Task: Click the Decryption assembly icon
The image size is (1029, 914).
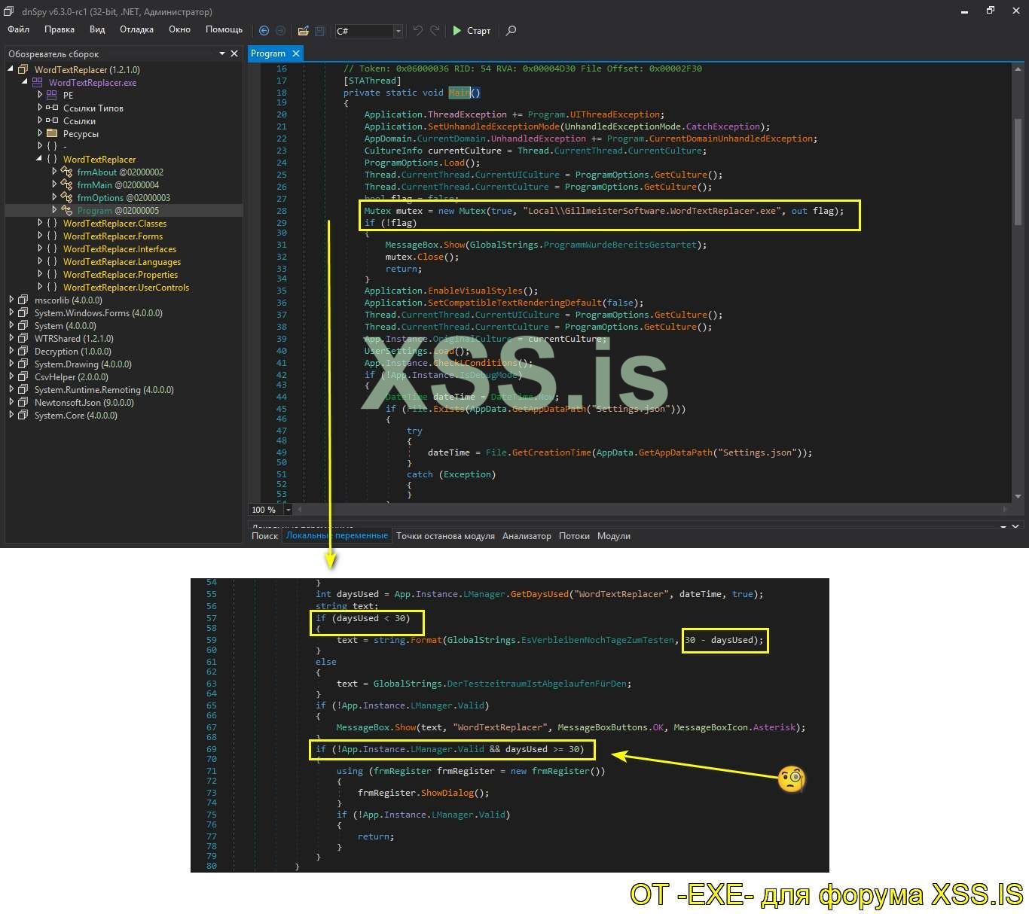Action: coord(23,351)
